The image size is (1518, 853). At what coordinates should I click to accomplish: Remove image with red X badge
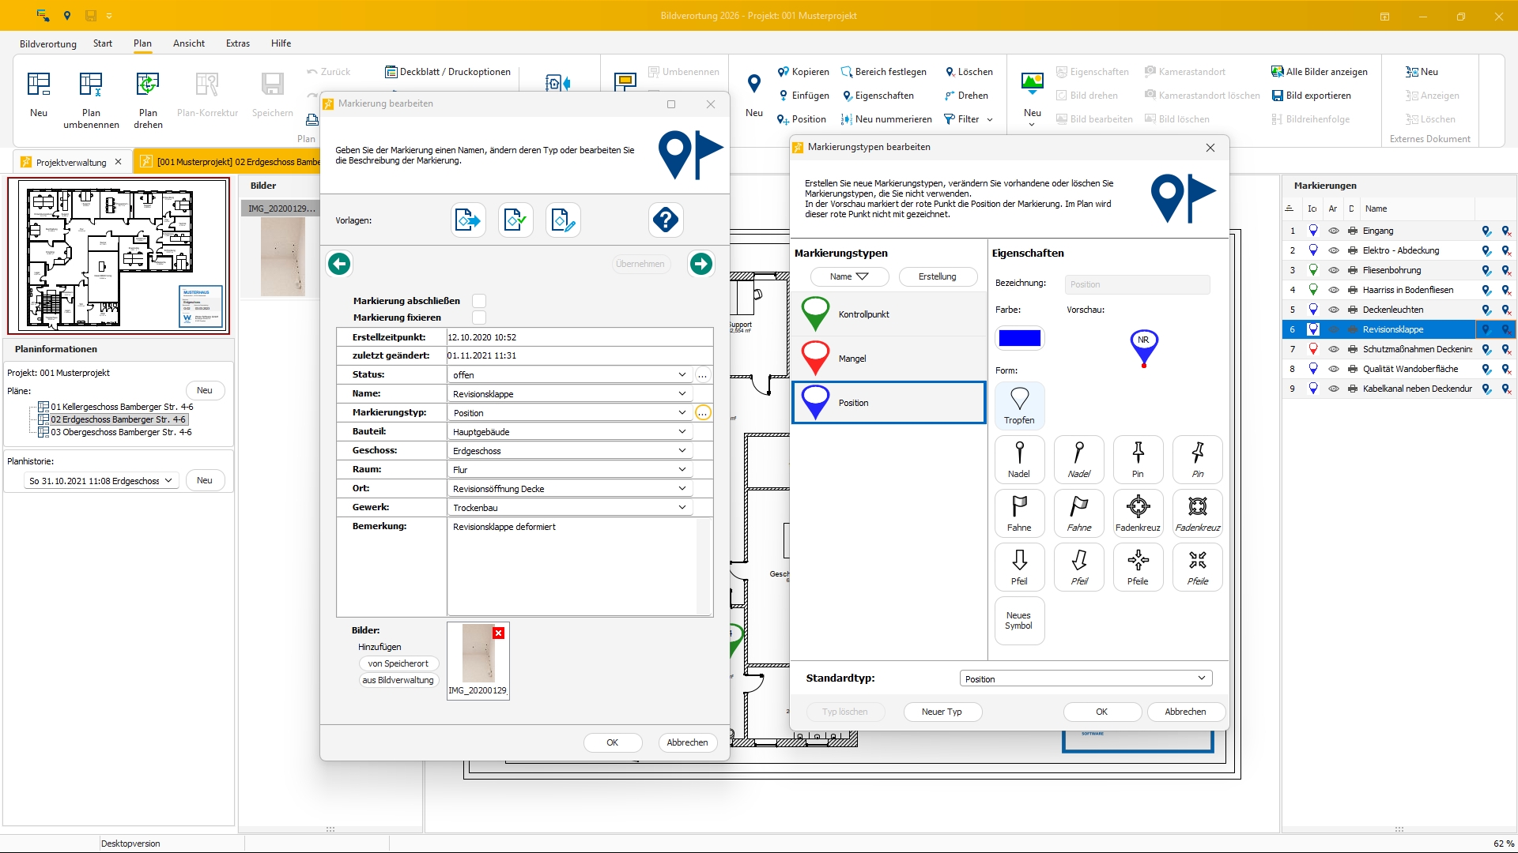click(498, 633)
